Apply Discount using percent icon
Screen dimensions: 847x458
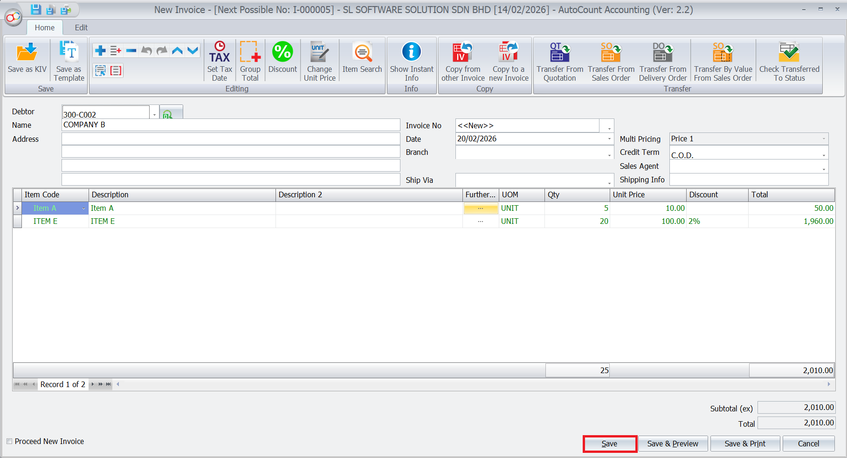[282, 52]
